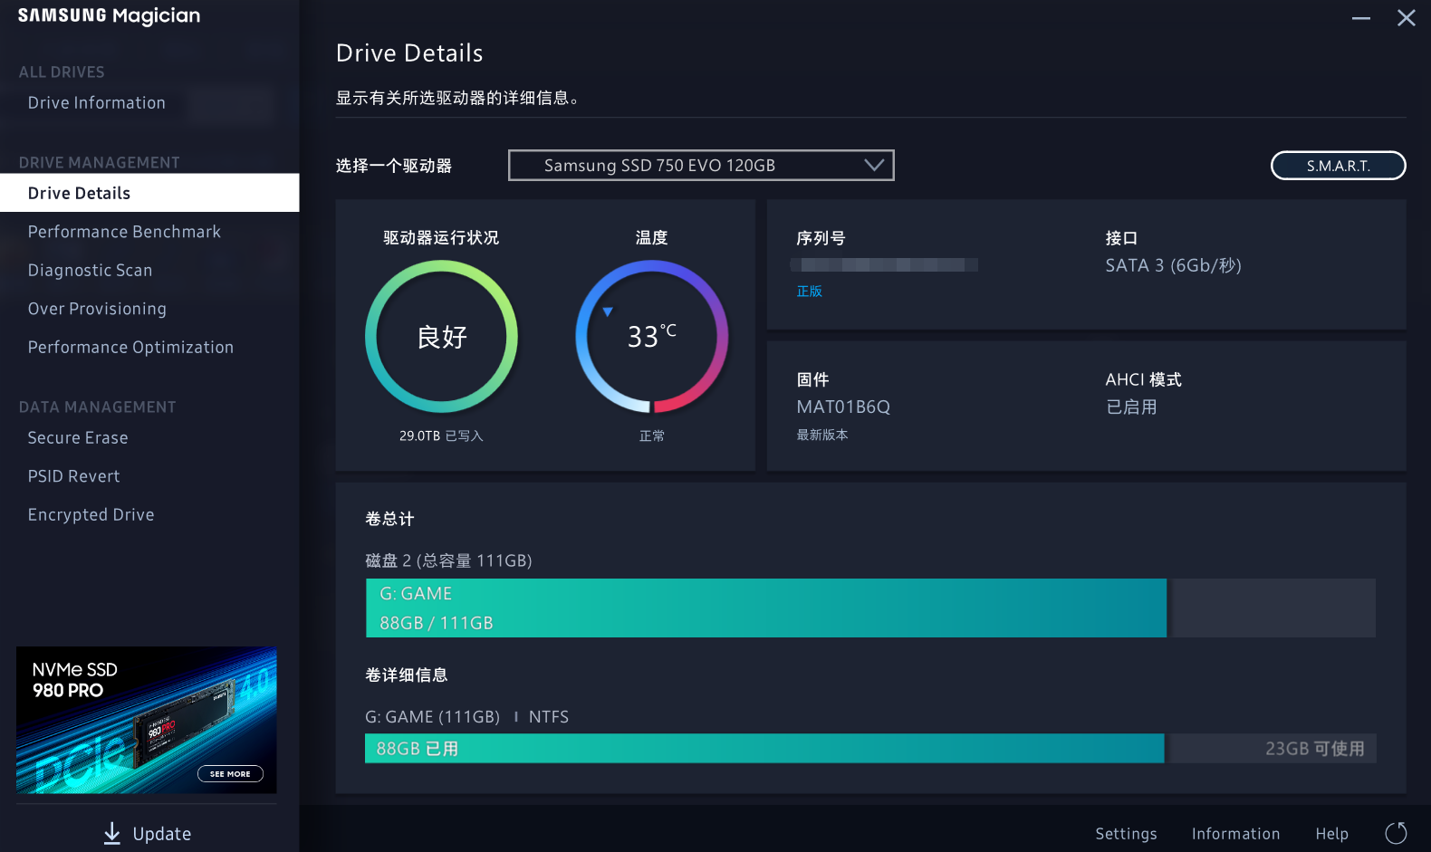Click G: GAME (111GB) NTFS label
This screenshot has height=852, width=1431.
466,717
